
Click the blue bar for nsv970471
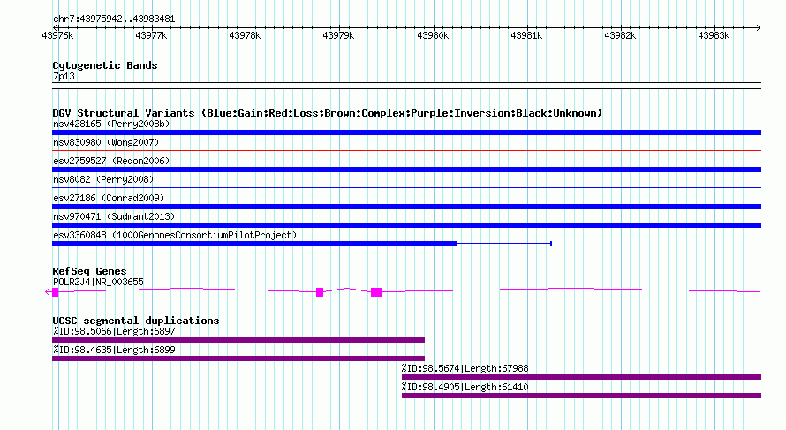pyautogui.click(x=406, y=225)
